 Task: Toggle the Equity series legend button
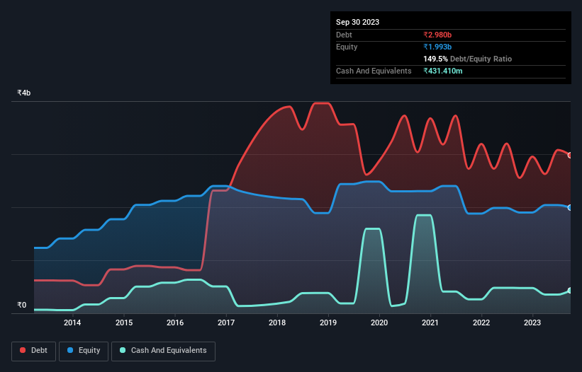[x=84, y=351]
